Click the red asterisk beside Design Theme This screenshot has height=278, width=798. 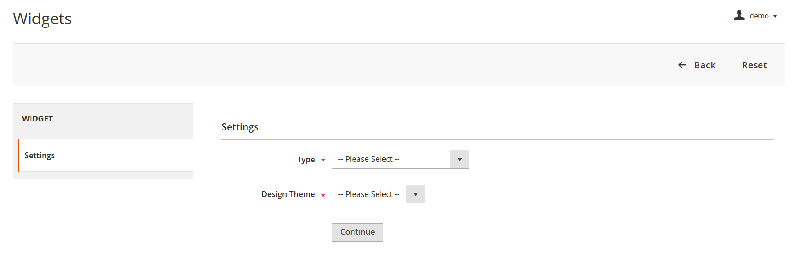[x=323, y=195]
